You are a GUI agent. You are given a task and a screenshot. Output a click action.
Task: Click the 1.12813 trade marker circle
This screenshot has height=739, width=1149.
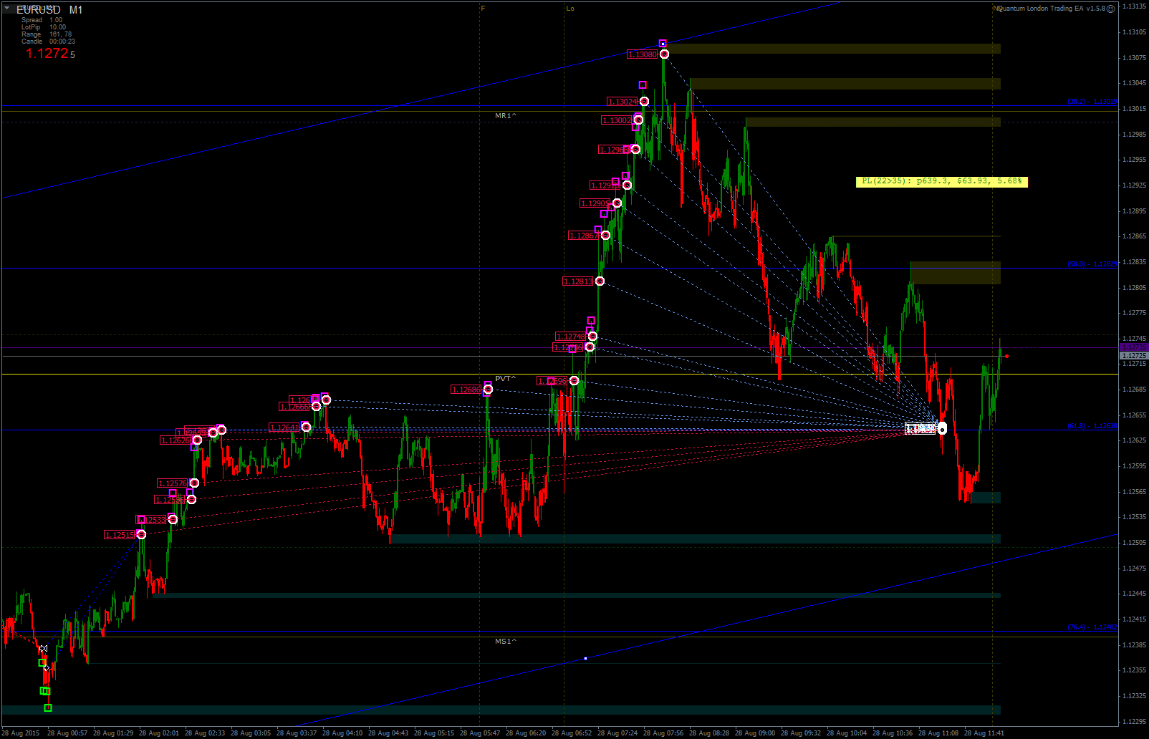[600, 281]
